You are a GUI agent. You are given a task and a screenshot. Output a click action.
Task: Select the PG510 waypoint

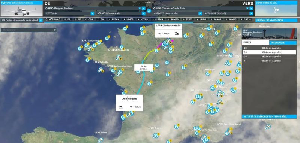click(x=246, y=19)
